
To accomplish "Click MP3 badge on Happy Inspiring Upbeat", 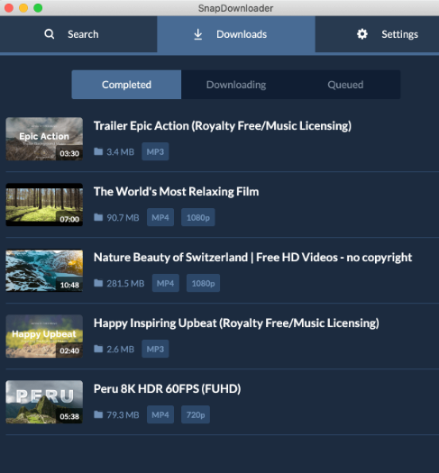I will click(155, 349).
